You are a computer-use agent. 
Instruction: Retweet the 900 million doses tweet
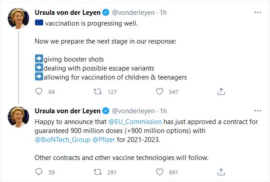click(96, 172)
